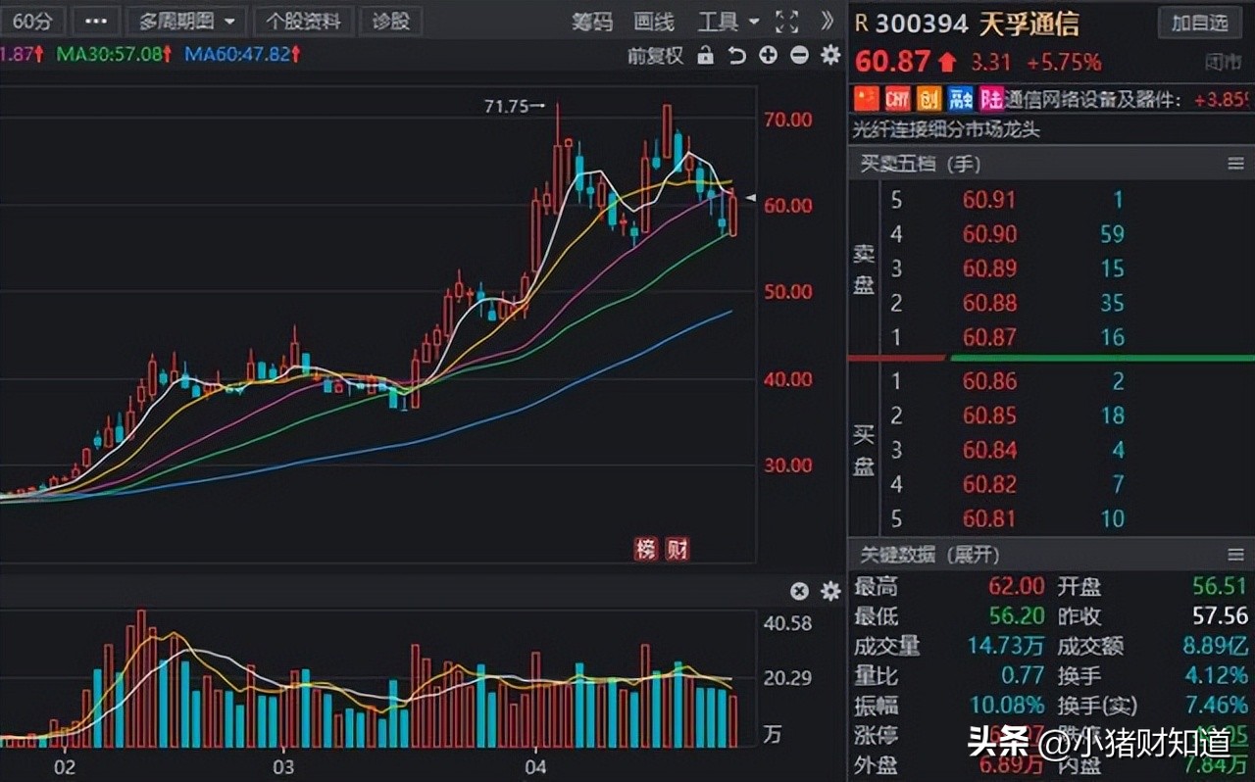Viewport: 1255px width, 782px height.
Task: Zoom out using the minus icon
Action: [798, 56]
